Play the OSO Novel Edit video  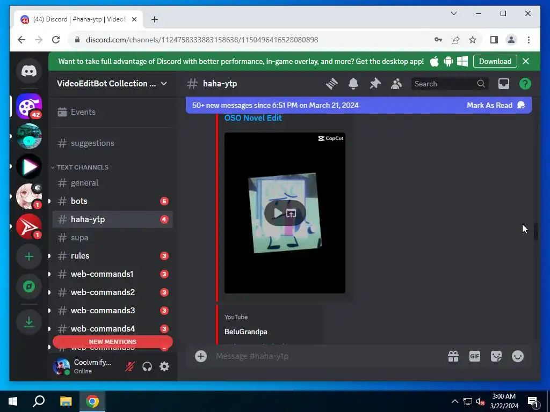[x=278, y=213]
